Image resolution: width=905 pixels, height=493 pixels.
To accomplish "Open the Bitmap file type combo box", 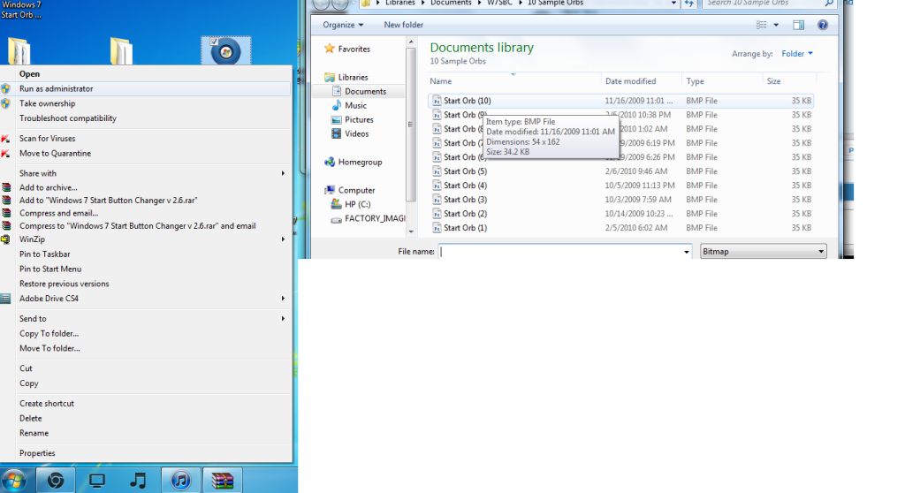I will [x=763, y=252].
